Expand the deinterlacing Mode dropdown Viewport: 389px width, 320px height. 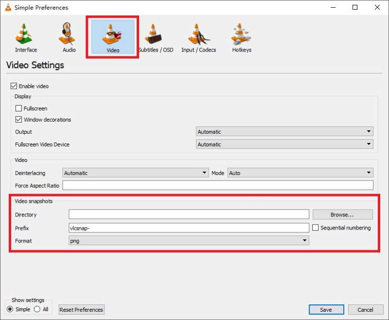(300, 173)
